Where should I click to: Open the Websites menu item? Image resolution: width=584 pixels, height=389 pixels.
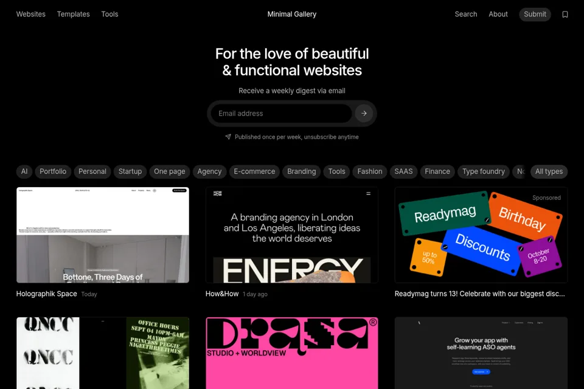pos(31,14)
